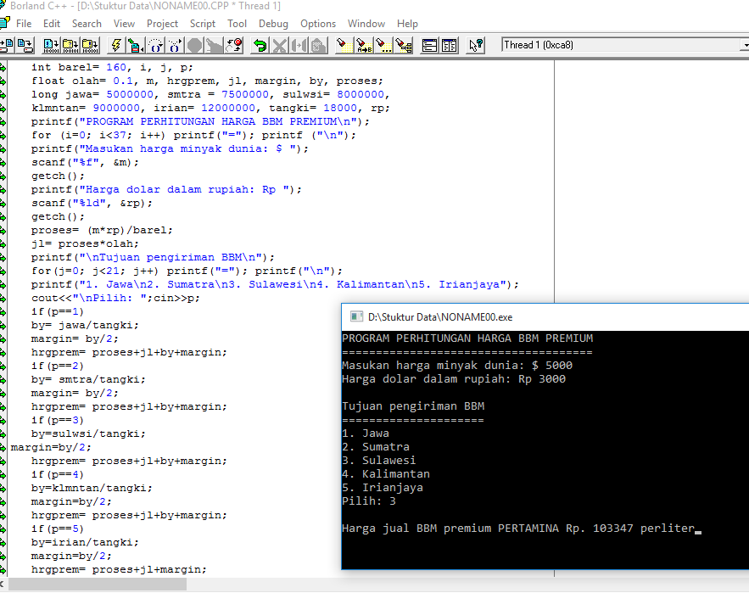The height and width of the screenshot is (593, 749).
Task: Click the context Help pointer icon
Action: pos(476,46)
